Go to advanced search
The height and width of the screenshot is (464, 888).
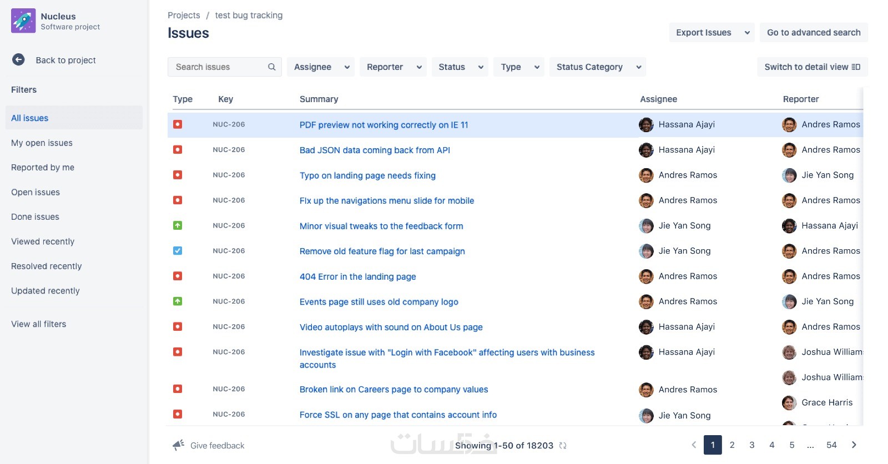[x=814, y=33]
